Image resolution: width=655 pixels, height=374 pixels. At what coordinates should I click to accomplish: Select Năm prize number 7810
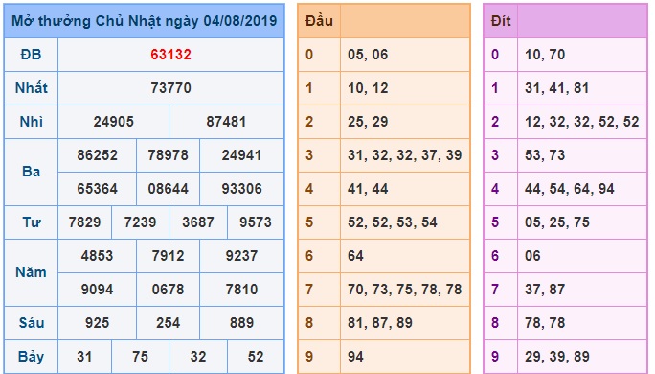pos(241,290)
